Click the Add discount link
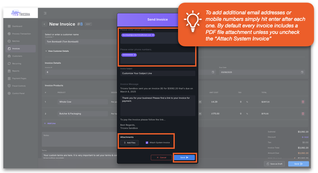318x173 pixels. click(305, 137)
